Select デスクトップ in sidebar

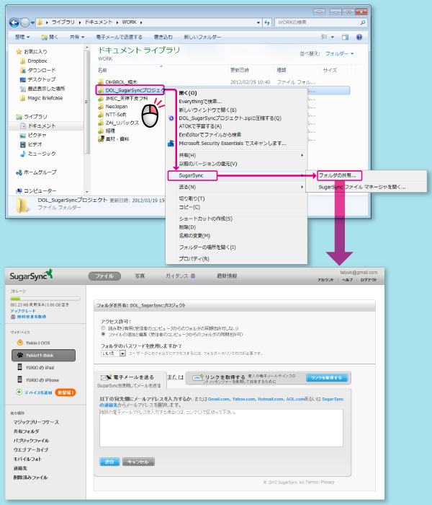point(38,79)
